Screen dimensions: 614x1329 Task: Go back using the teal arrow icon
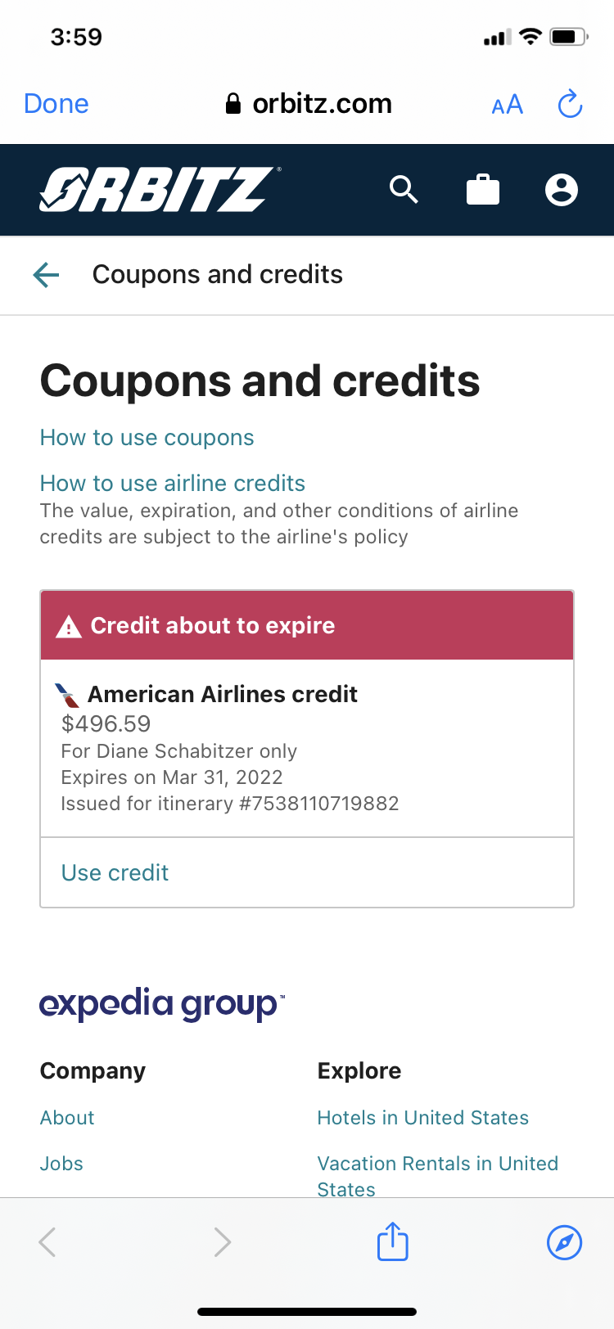(x=46, y=275)
